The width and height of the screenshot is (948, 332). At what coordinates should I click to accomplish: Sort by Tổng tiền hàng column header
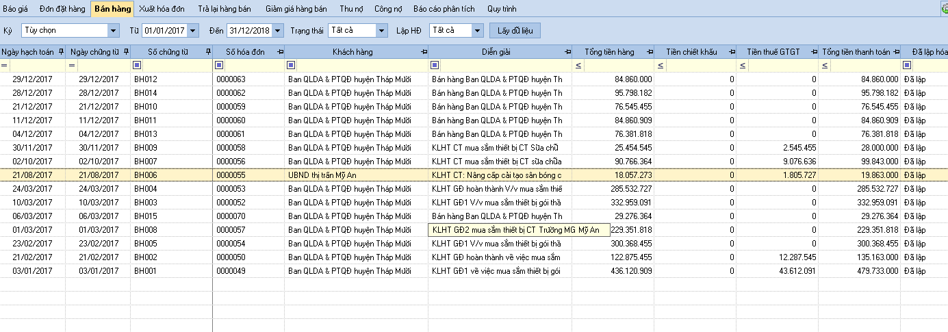coord(609,52)
